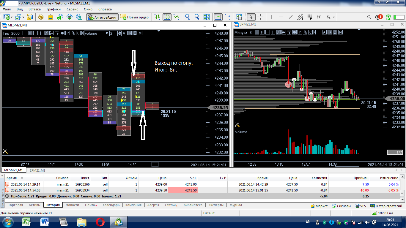Zoom out of the chart

pyautogui.click(x=197, y=17)
